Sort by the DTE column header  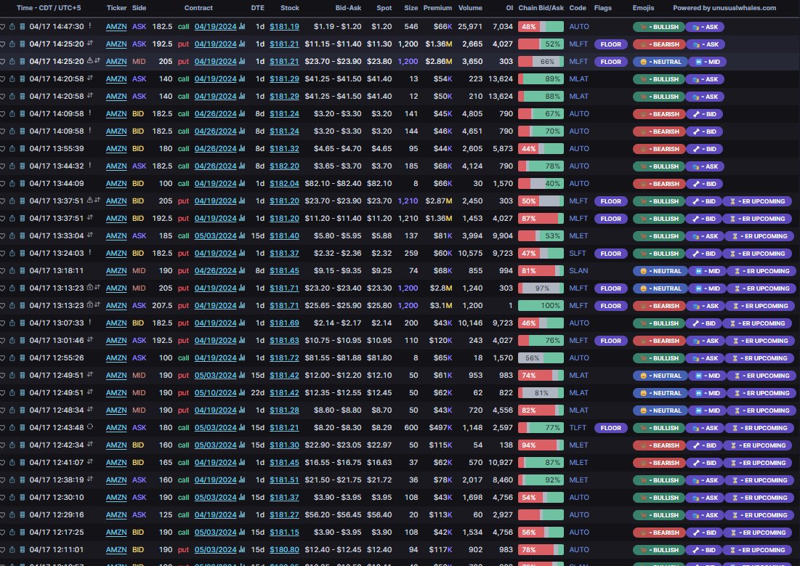coord(258,8)
